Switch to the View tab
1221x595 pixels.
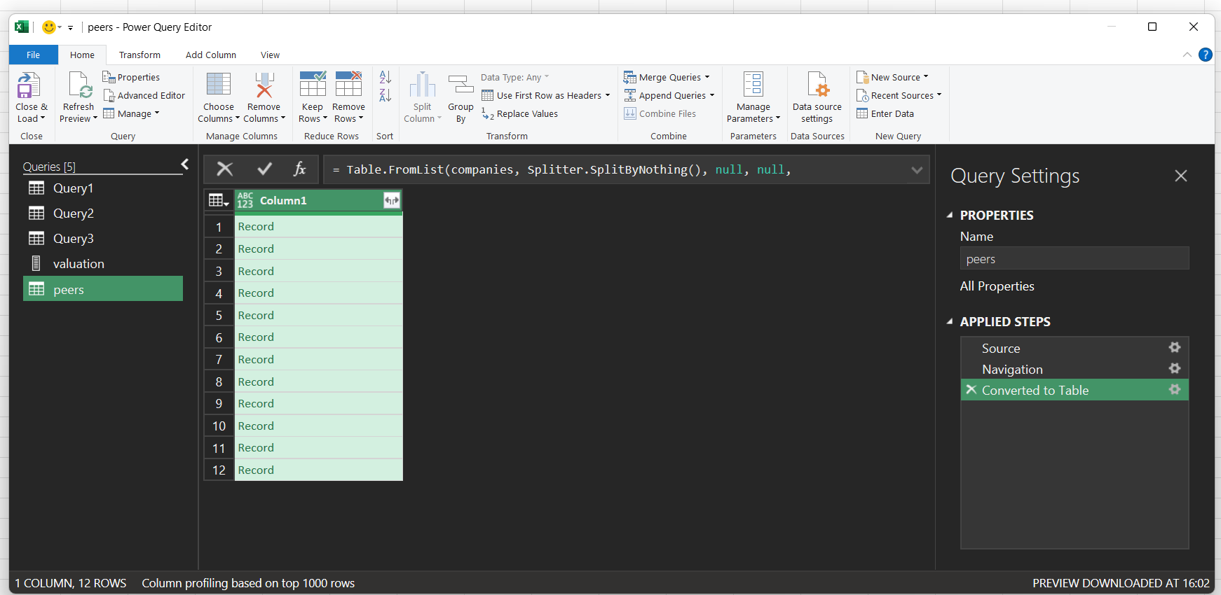pyautogui.click(x=270, y=55)
